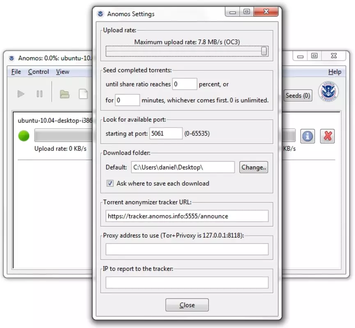355x328 pixels.
Task: Click the tracker URL input field
Action: pos(187,216)
